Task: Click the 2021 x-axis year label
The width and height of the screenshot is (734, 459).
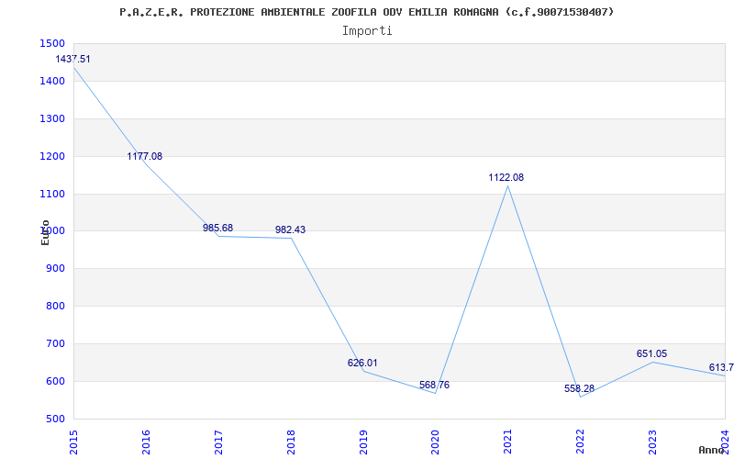Action: tap(508, 442)
